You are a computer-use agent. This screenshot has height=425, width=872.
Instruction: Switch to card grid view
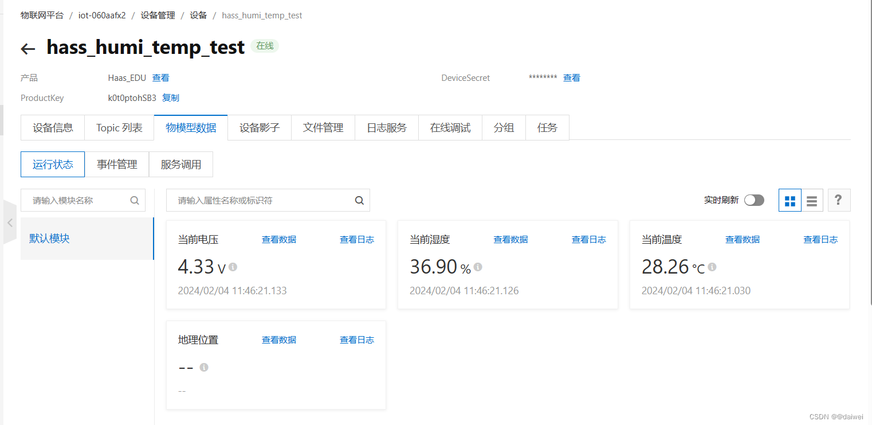click(x=790, y=201)
